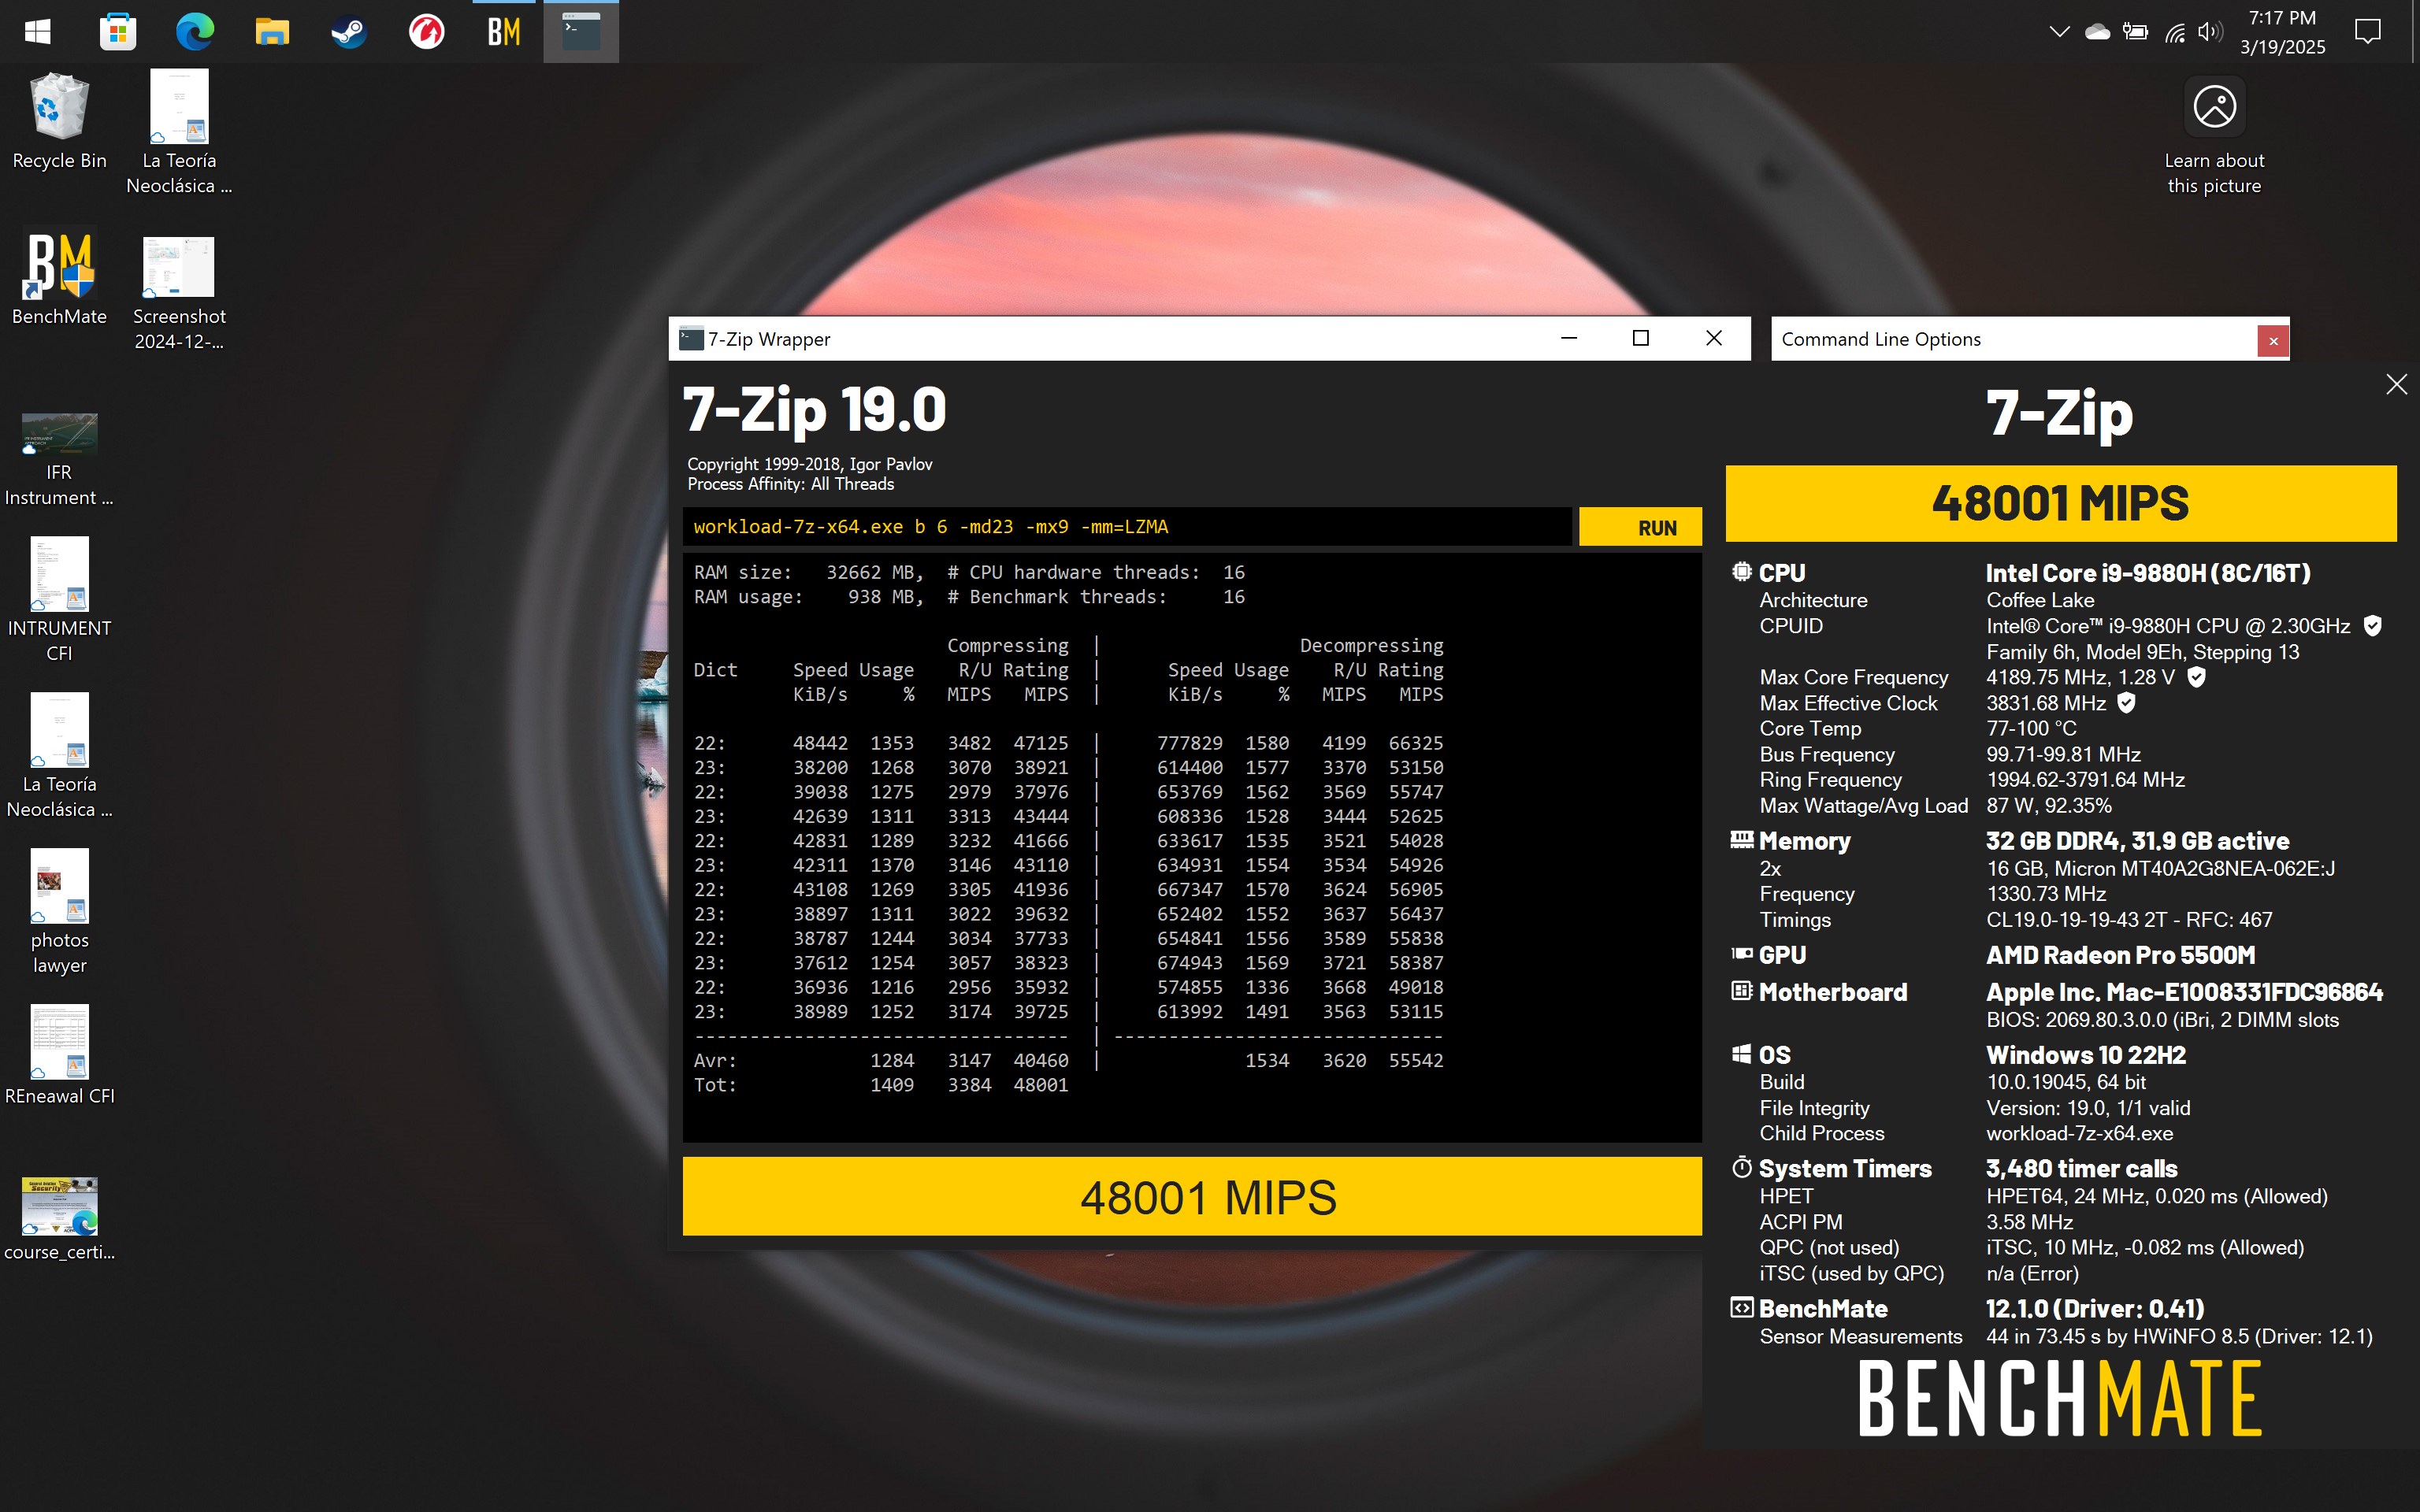Check the battery status tray icon

pos(2135,32)
